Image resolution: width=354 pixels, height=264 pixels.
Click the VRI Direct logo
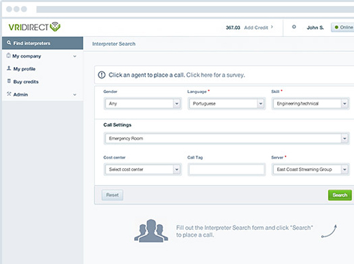click(x=34, y=27)
